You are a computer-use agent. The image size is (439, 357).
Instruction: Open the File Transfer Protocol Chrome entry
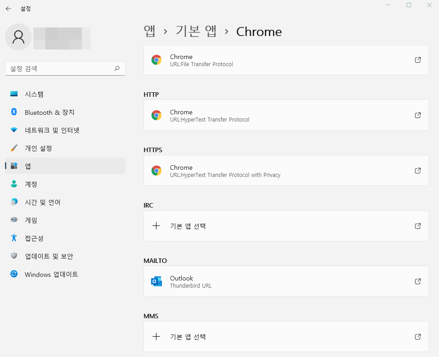click(x=286, y=60)
